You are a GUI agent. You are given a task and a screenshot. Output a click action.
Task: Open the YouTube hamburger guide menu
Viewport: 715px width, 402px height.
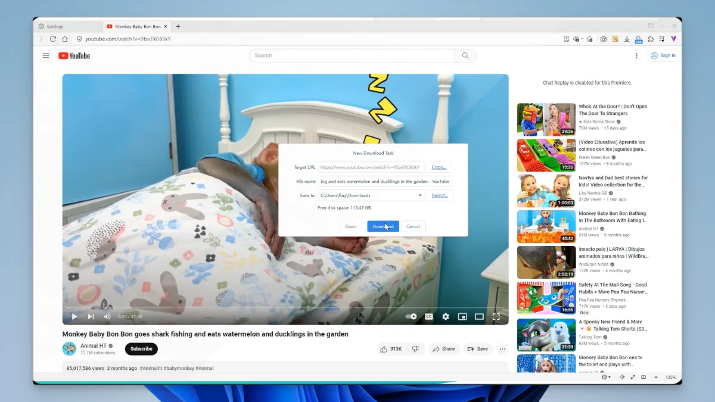[46, 56]
